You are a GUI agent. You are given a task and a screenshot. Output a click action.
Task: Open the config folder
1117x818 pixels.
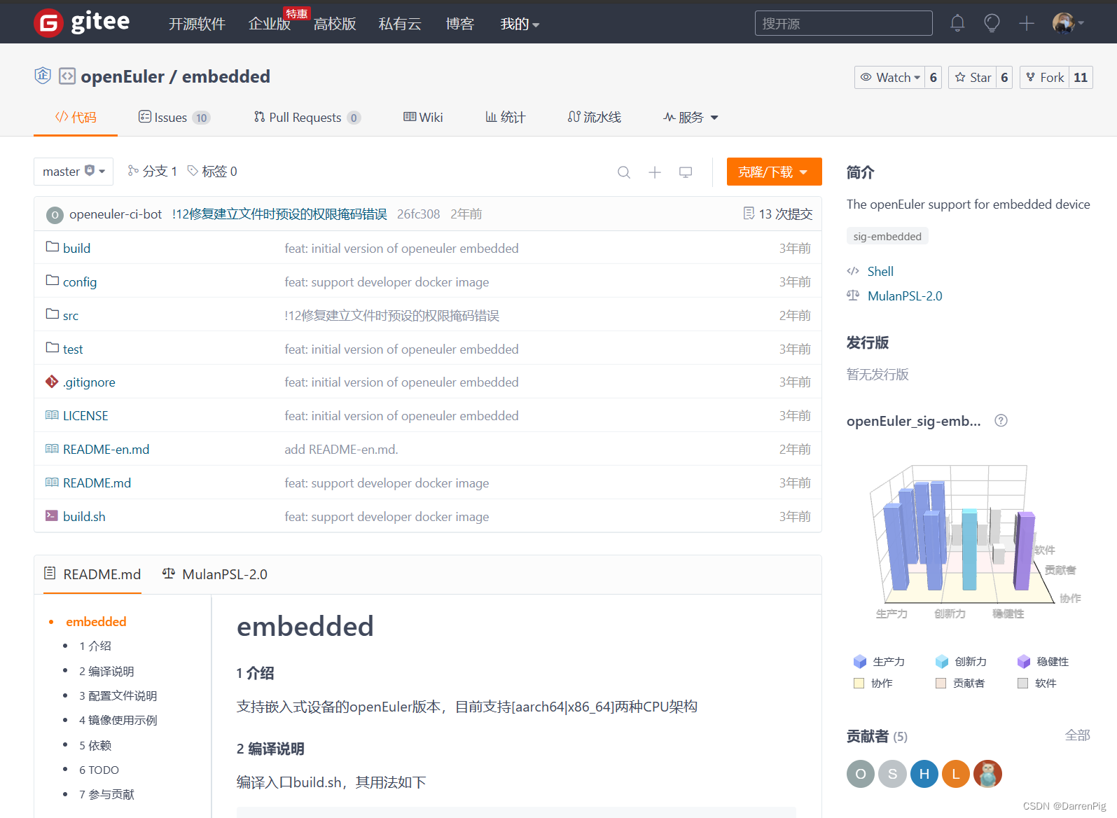80,282
